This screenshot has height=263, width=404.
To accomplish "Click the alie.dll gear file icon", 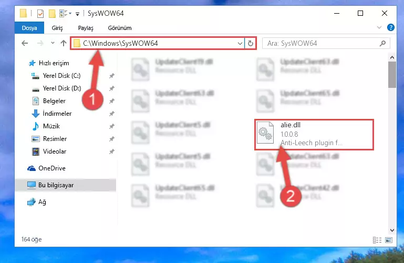I will click(265, 133).
